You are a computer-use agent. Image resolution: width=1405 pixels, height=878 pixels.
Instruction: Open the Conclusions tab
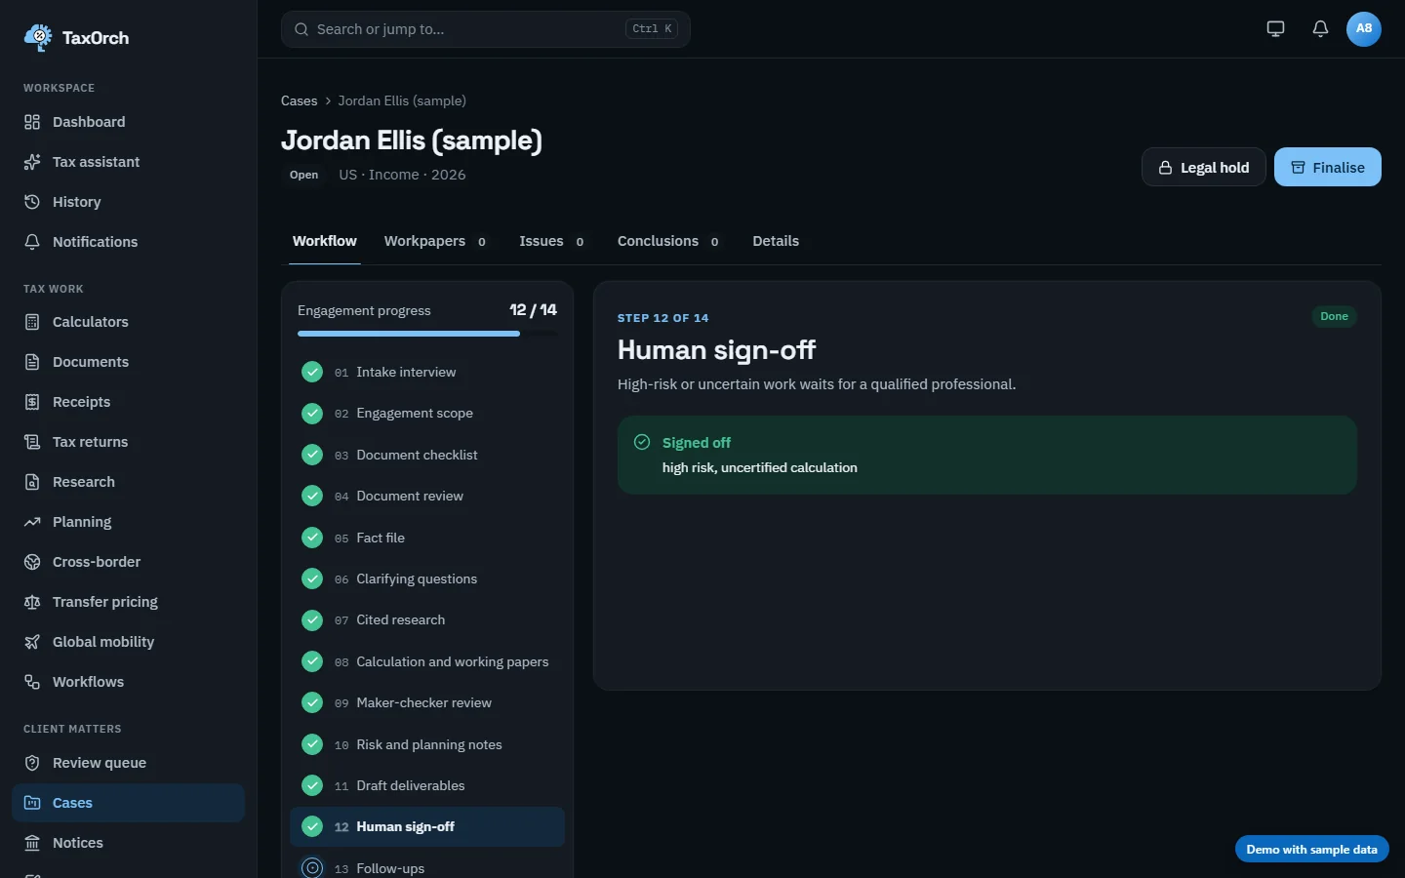click(x=669, y=241)
